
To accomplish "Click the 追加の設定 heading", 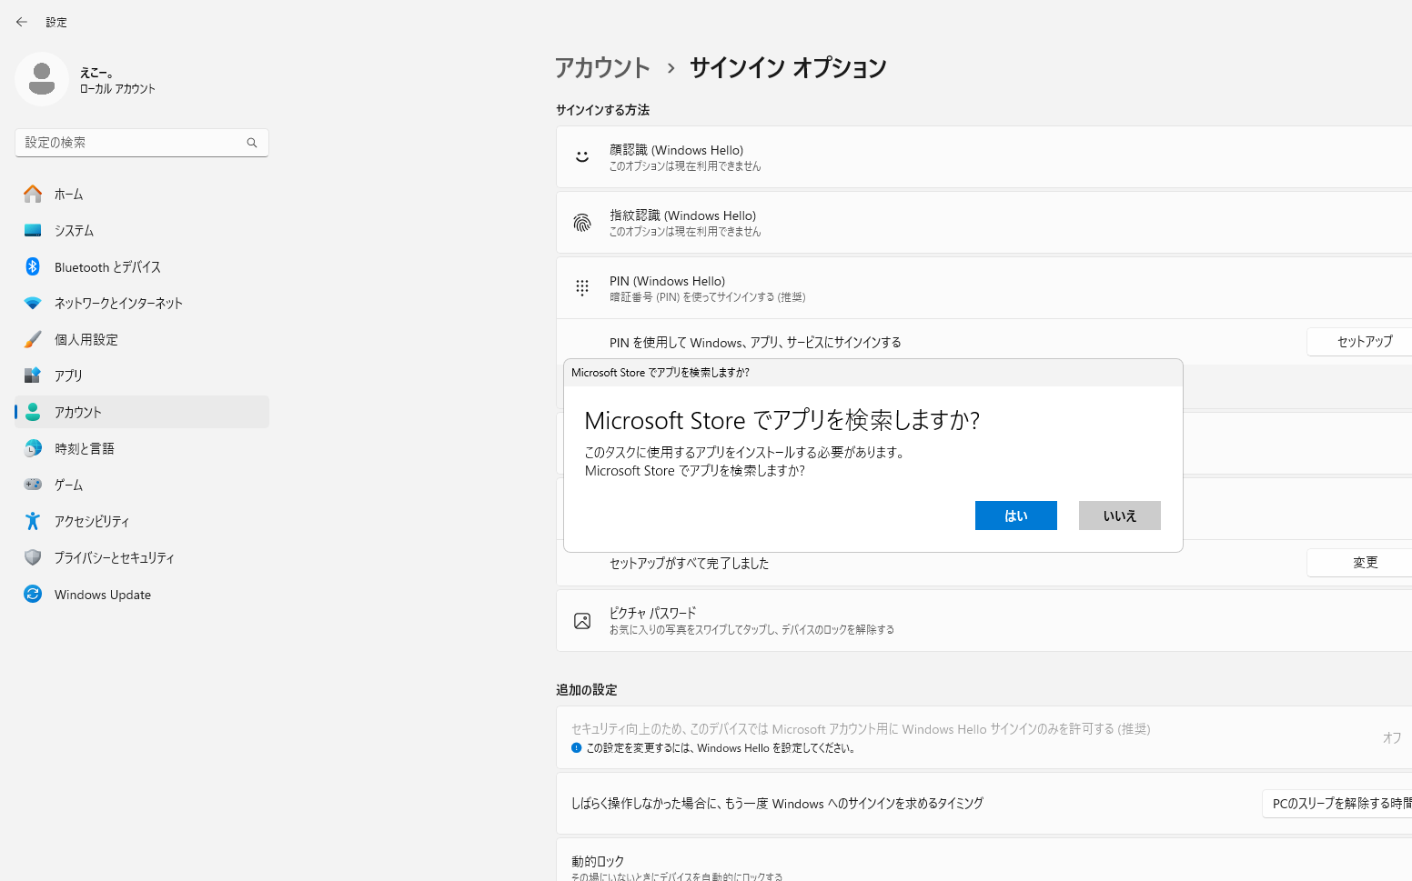I will [x=586, y=690].
